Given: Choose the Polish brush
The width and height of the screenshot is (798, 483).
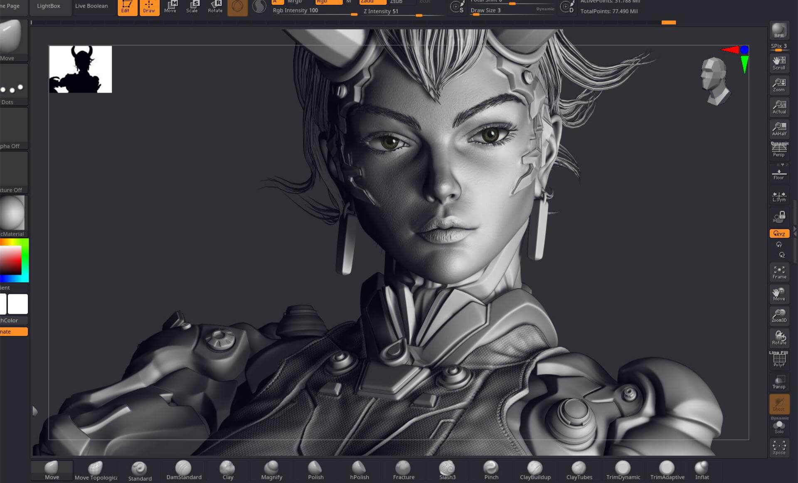Looking at the screenshot, I should tap(315, 471).
